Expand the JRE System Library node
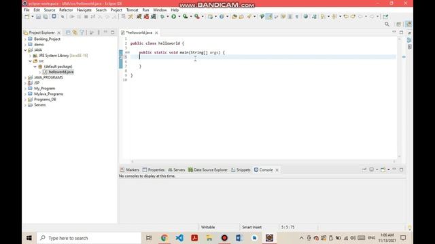Screen dimensions: 435x244 coord(30,56)
